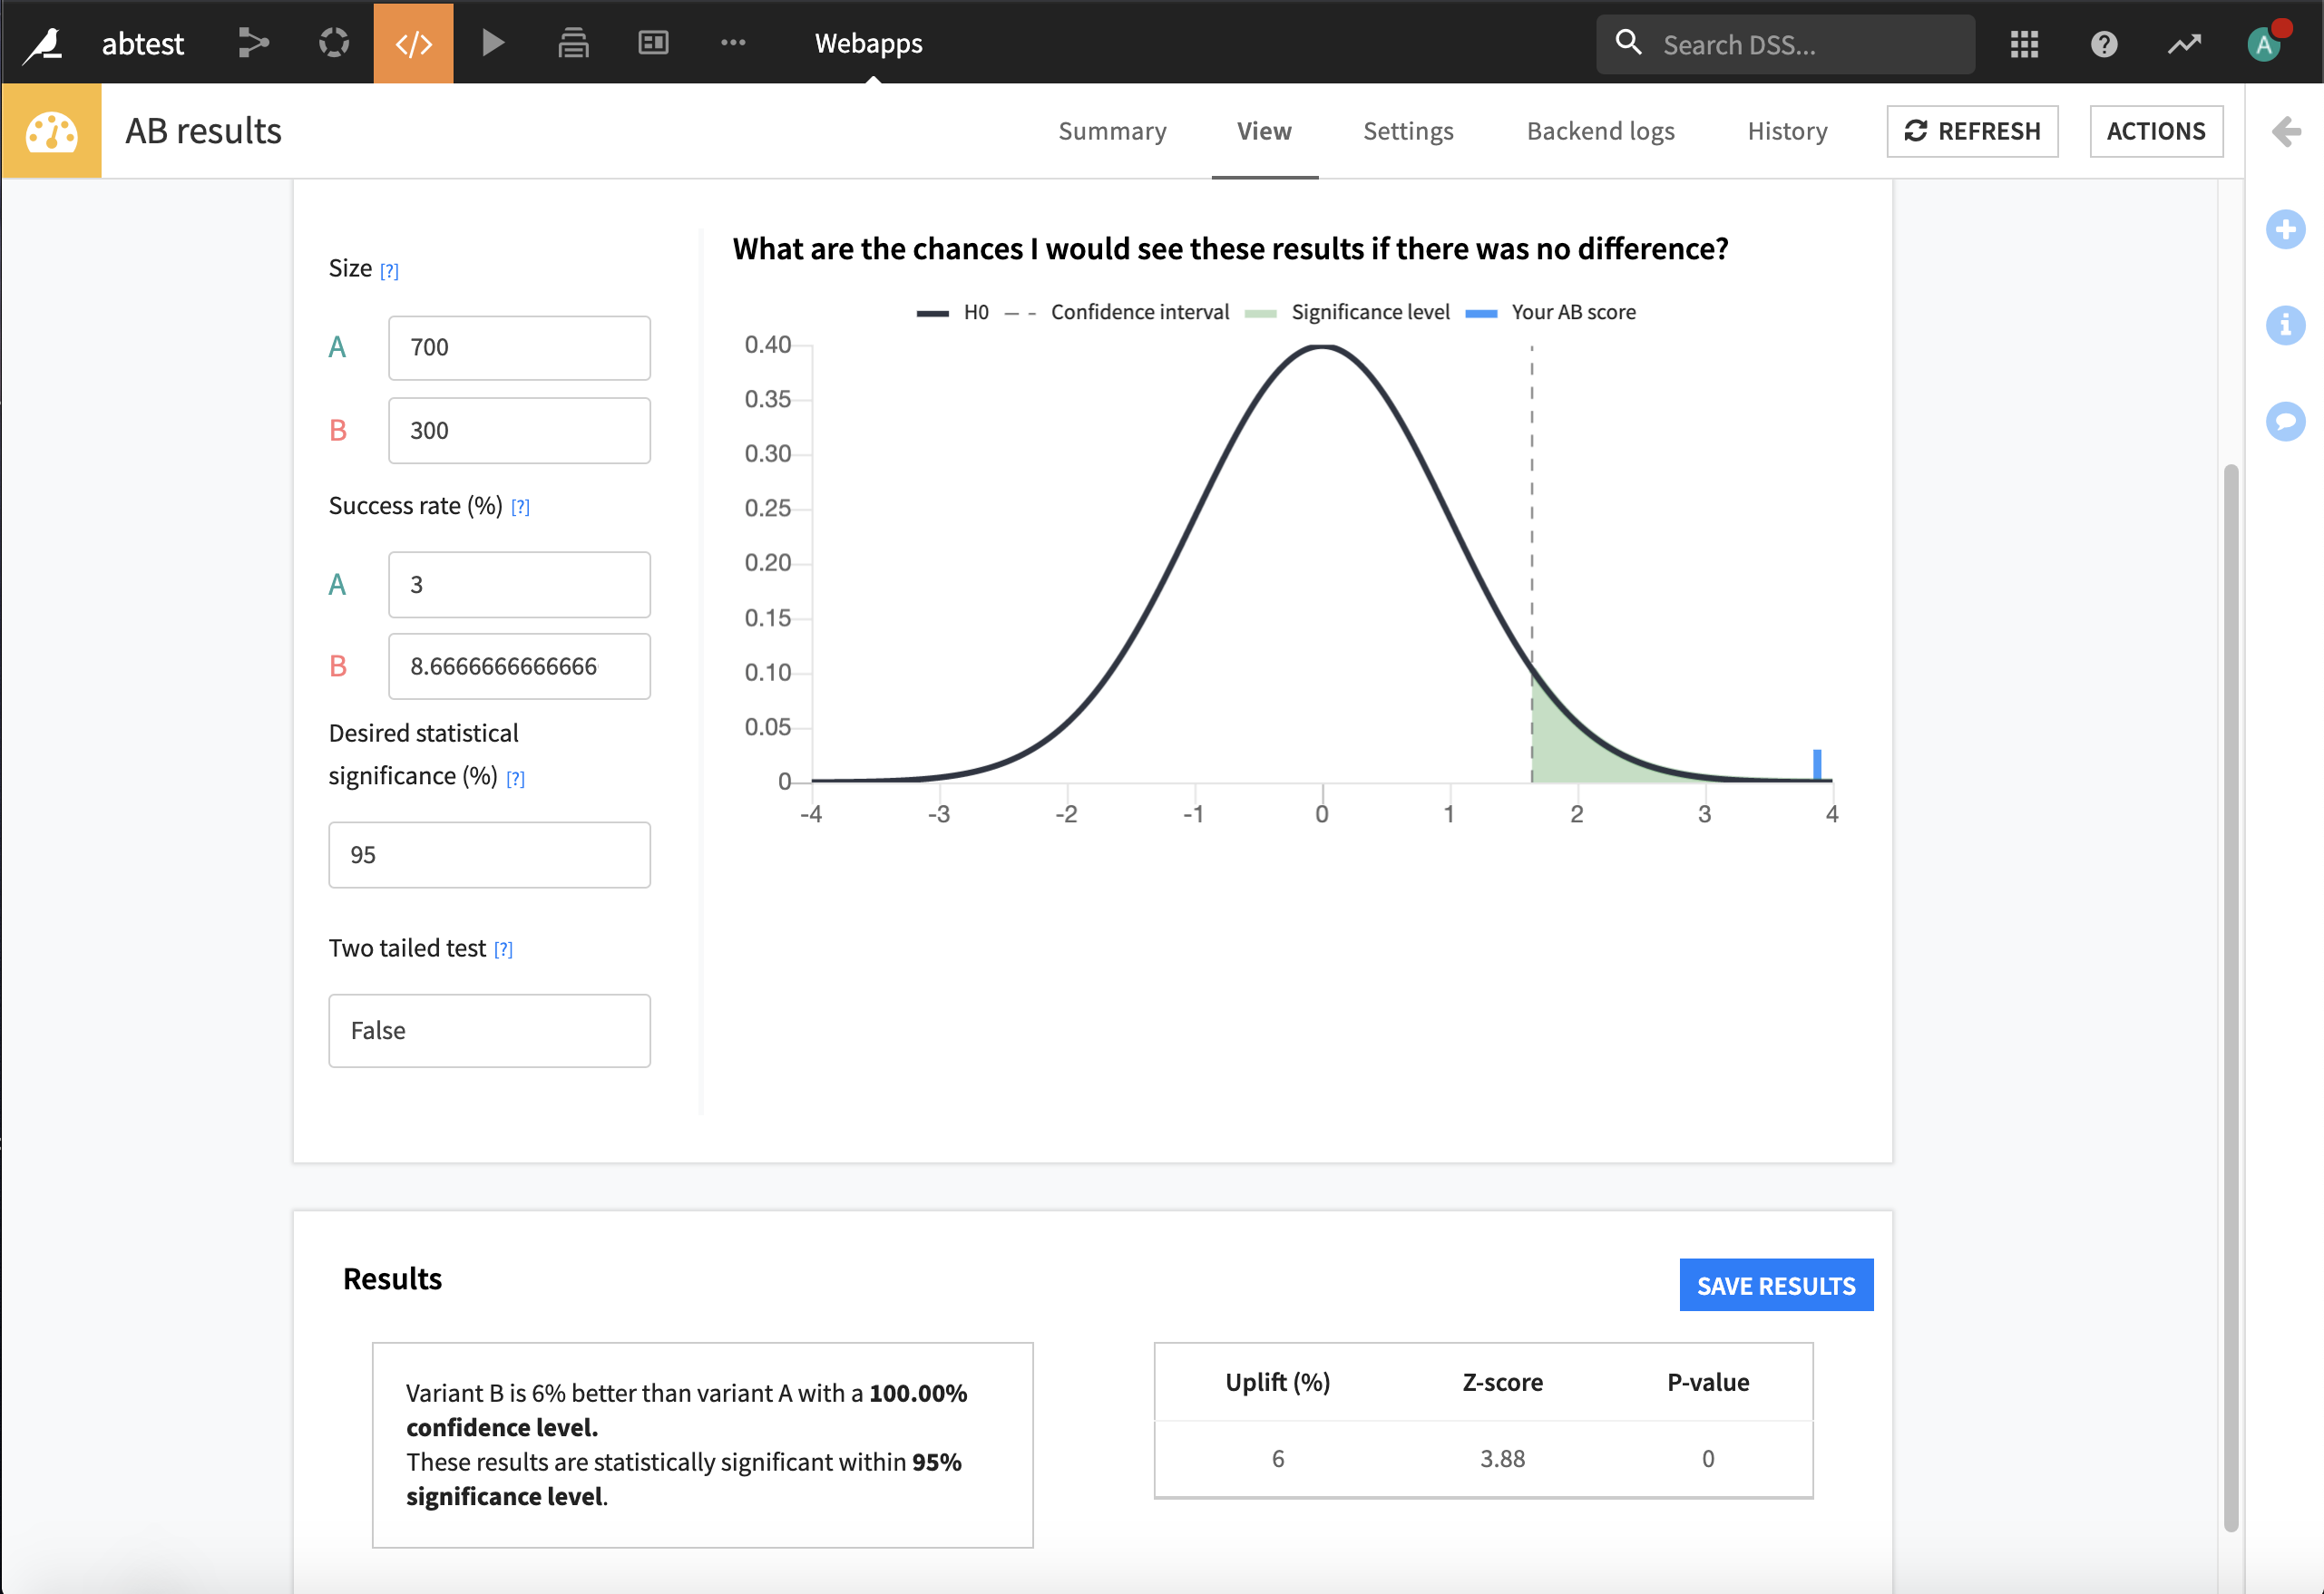This screenshot has height=1594, width=2324.
Task: Open the applications grid icon
Action: pyautogui.click(x=2023, y=44)
